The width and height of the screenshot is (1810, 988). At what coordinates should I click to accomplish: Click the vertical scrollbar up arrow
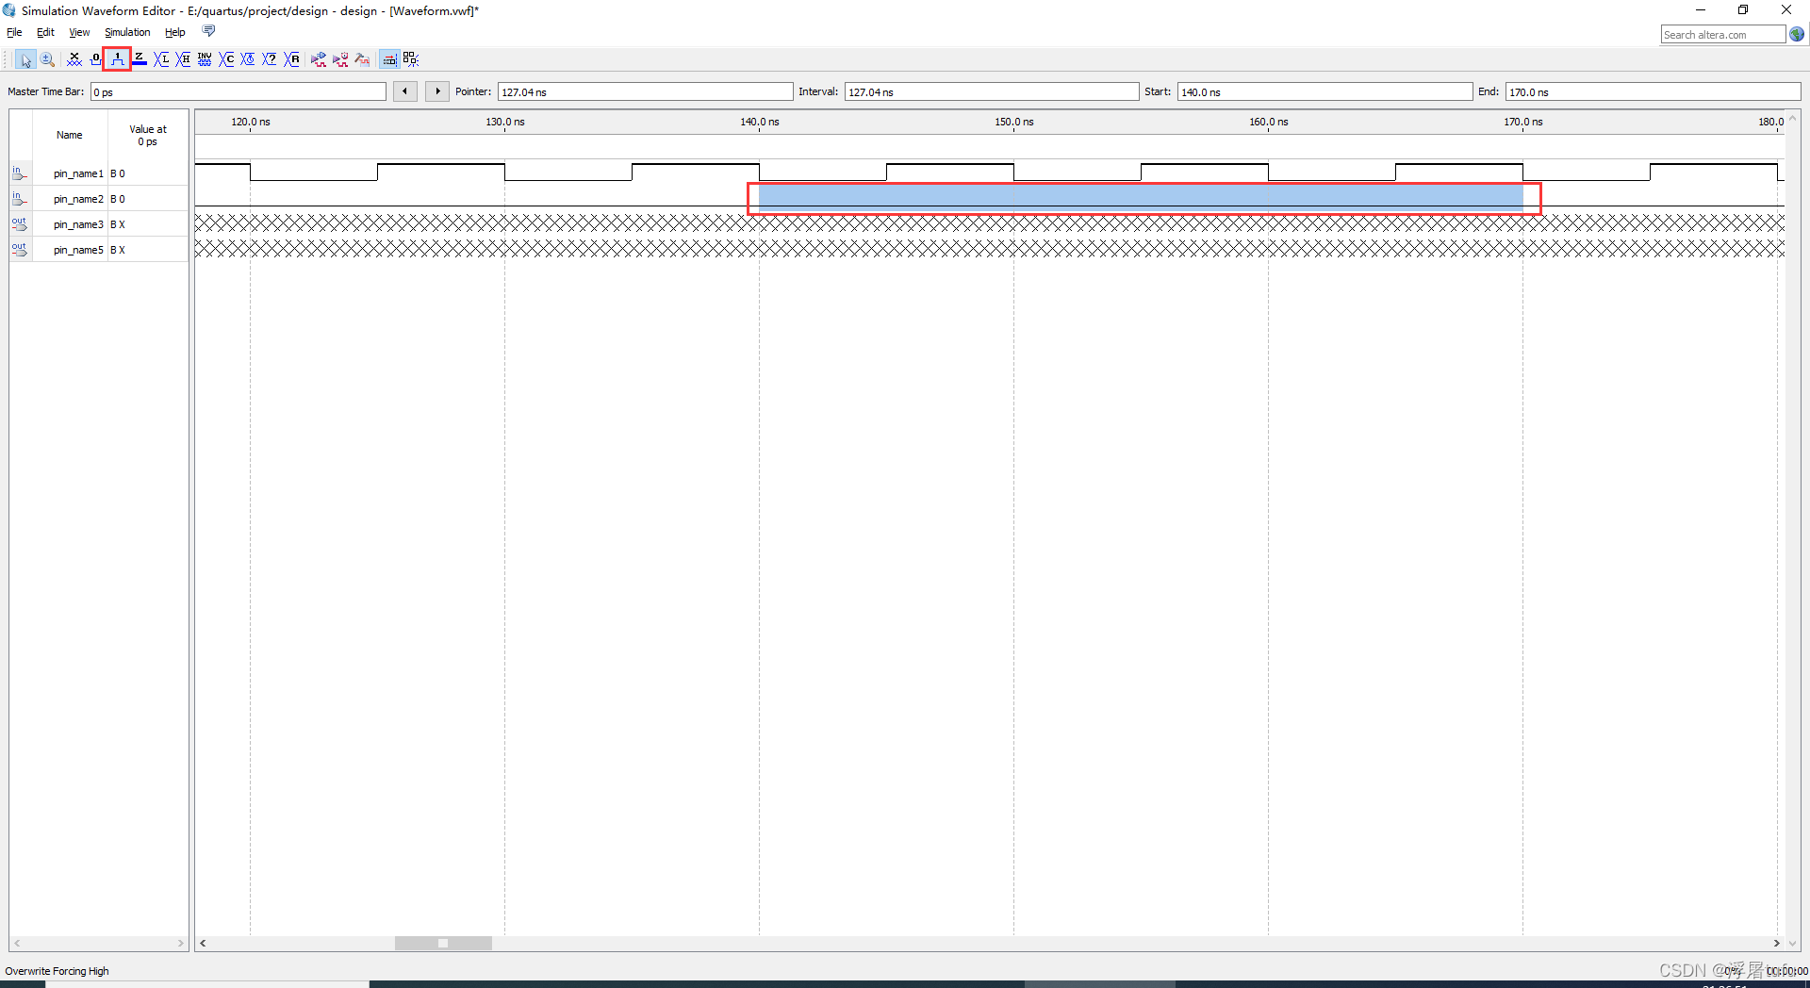click(x=1793, y=119)
